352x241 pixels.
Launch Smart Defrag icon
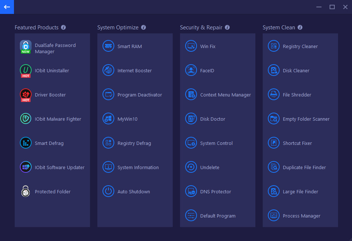(26, 143)
